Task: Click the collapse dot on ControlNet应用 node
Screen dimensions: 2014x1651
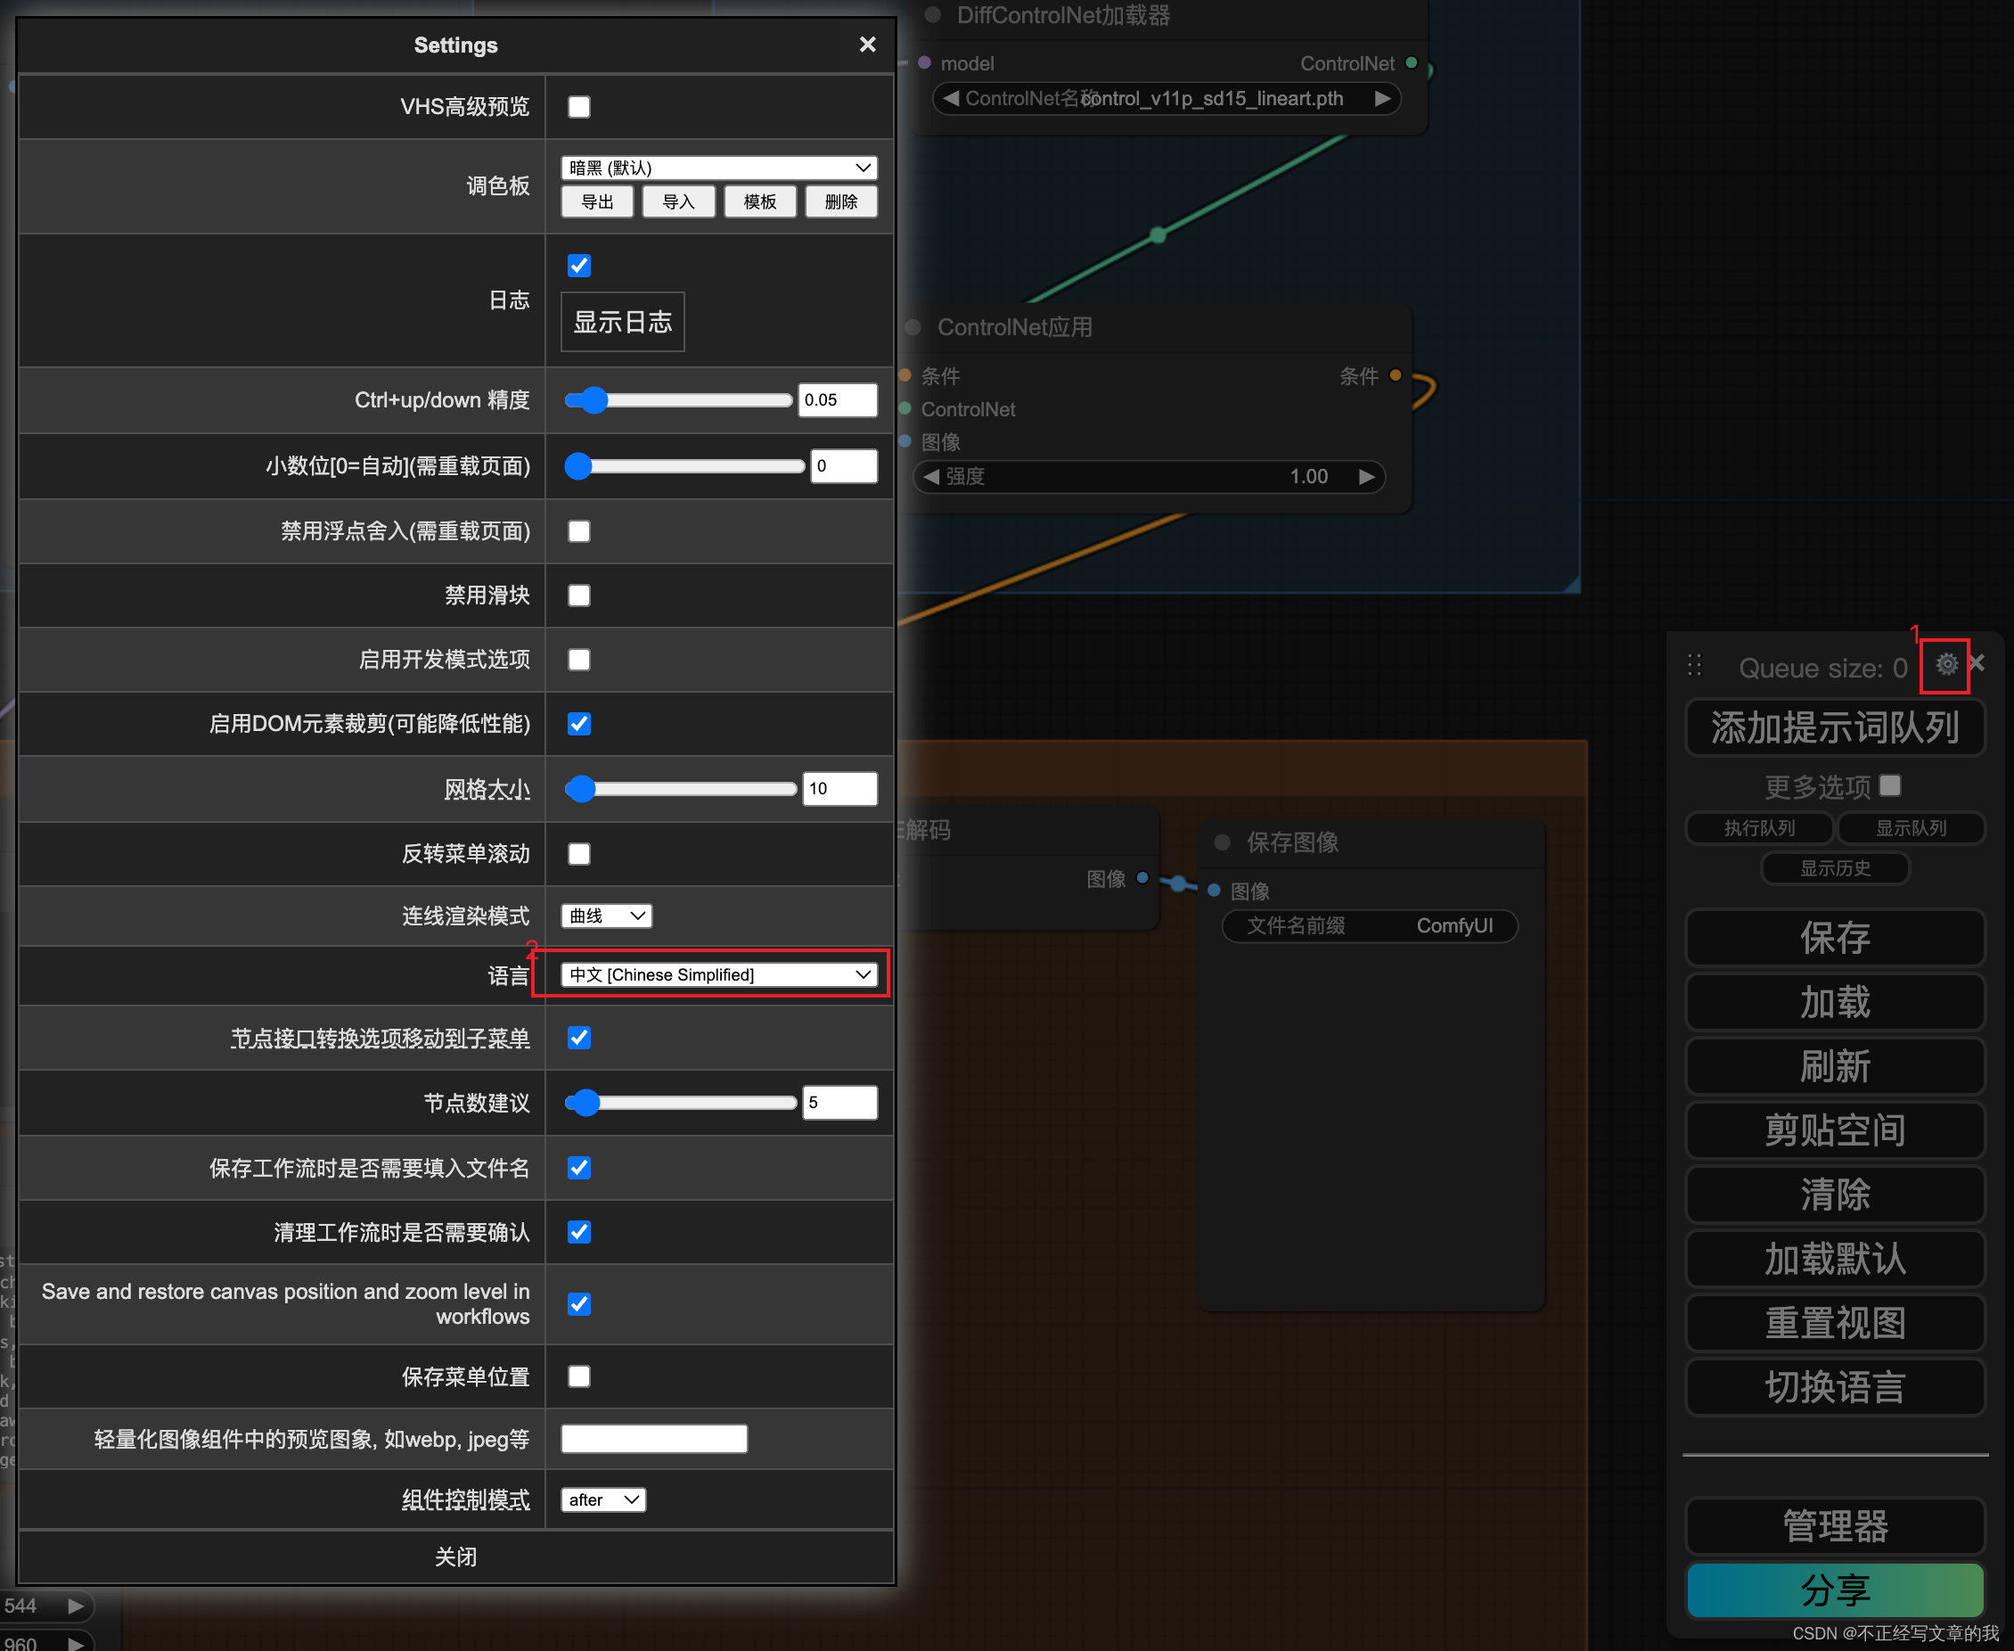Action: point(913,327)
